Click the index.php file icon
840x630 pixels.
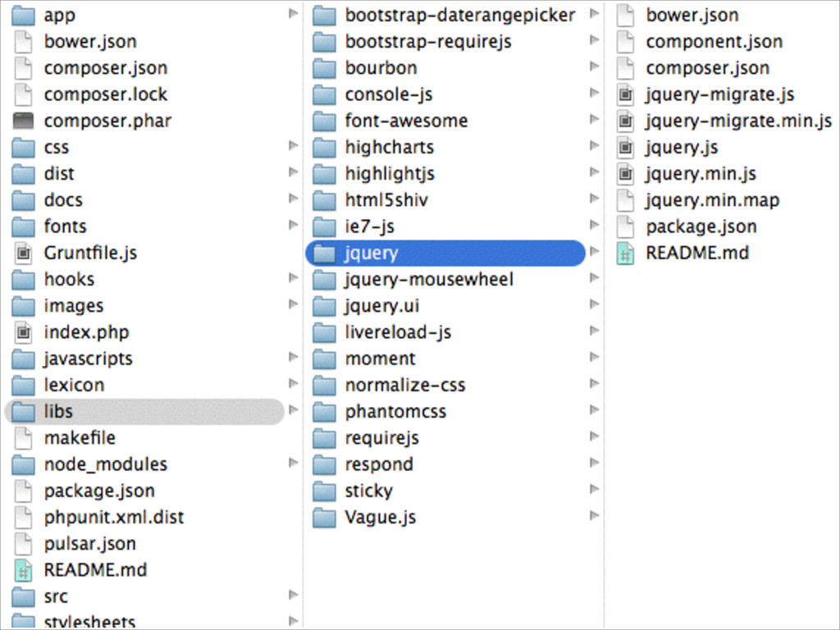point(23,332)
